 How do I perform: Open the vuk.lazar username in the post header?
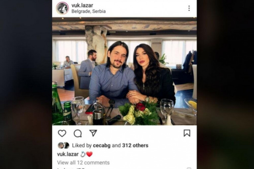(82, 5)
